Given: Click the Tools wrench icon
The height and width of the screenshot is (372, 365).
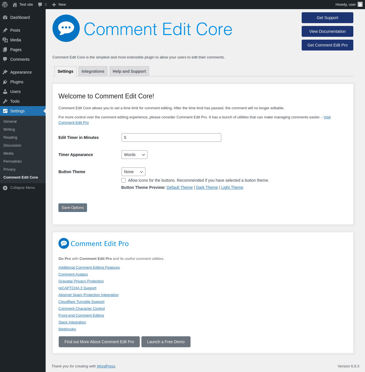Looking at the screenshot, I should coord(5,101).
